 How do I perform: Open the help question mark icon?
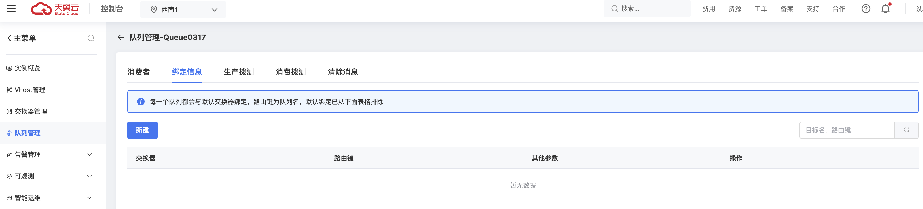click(x=866, y=9)
